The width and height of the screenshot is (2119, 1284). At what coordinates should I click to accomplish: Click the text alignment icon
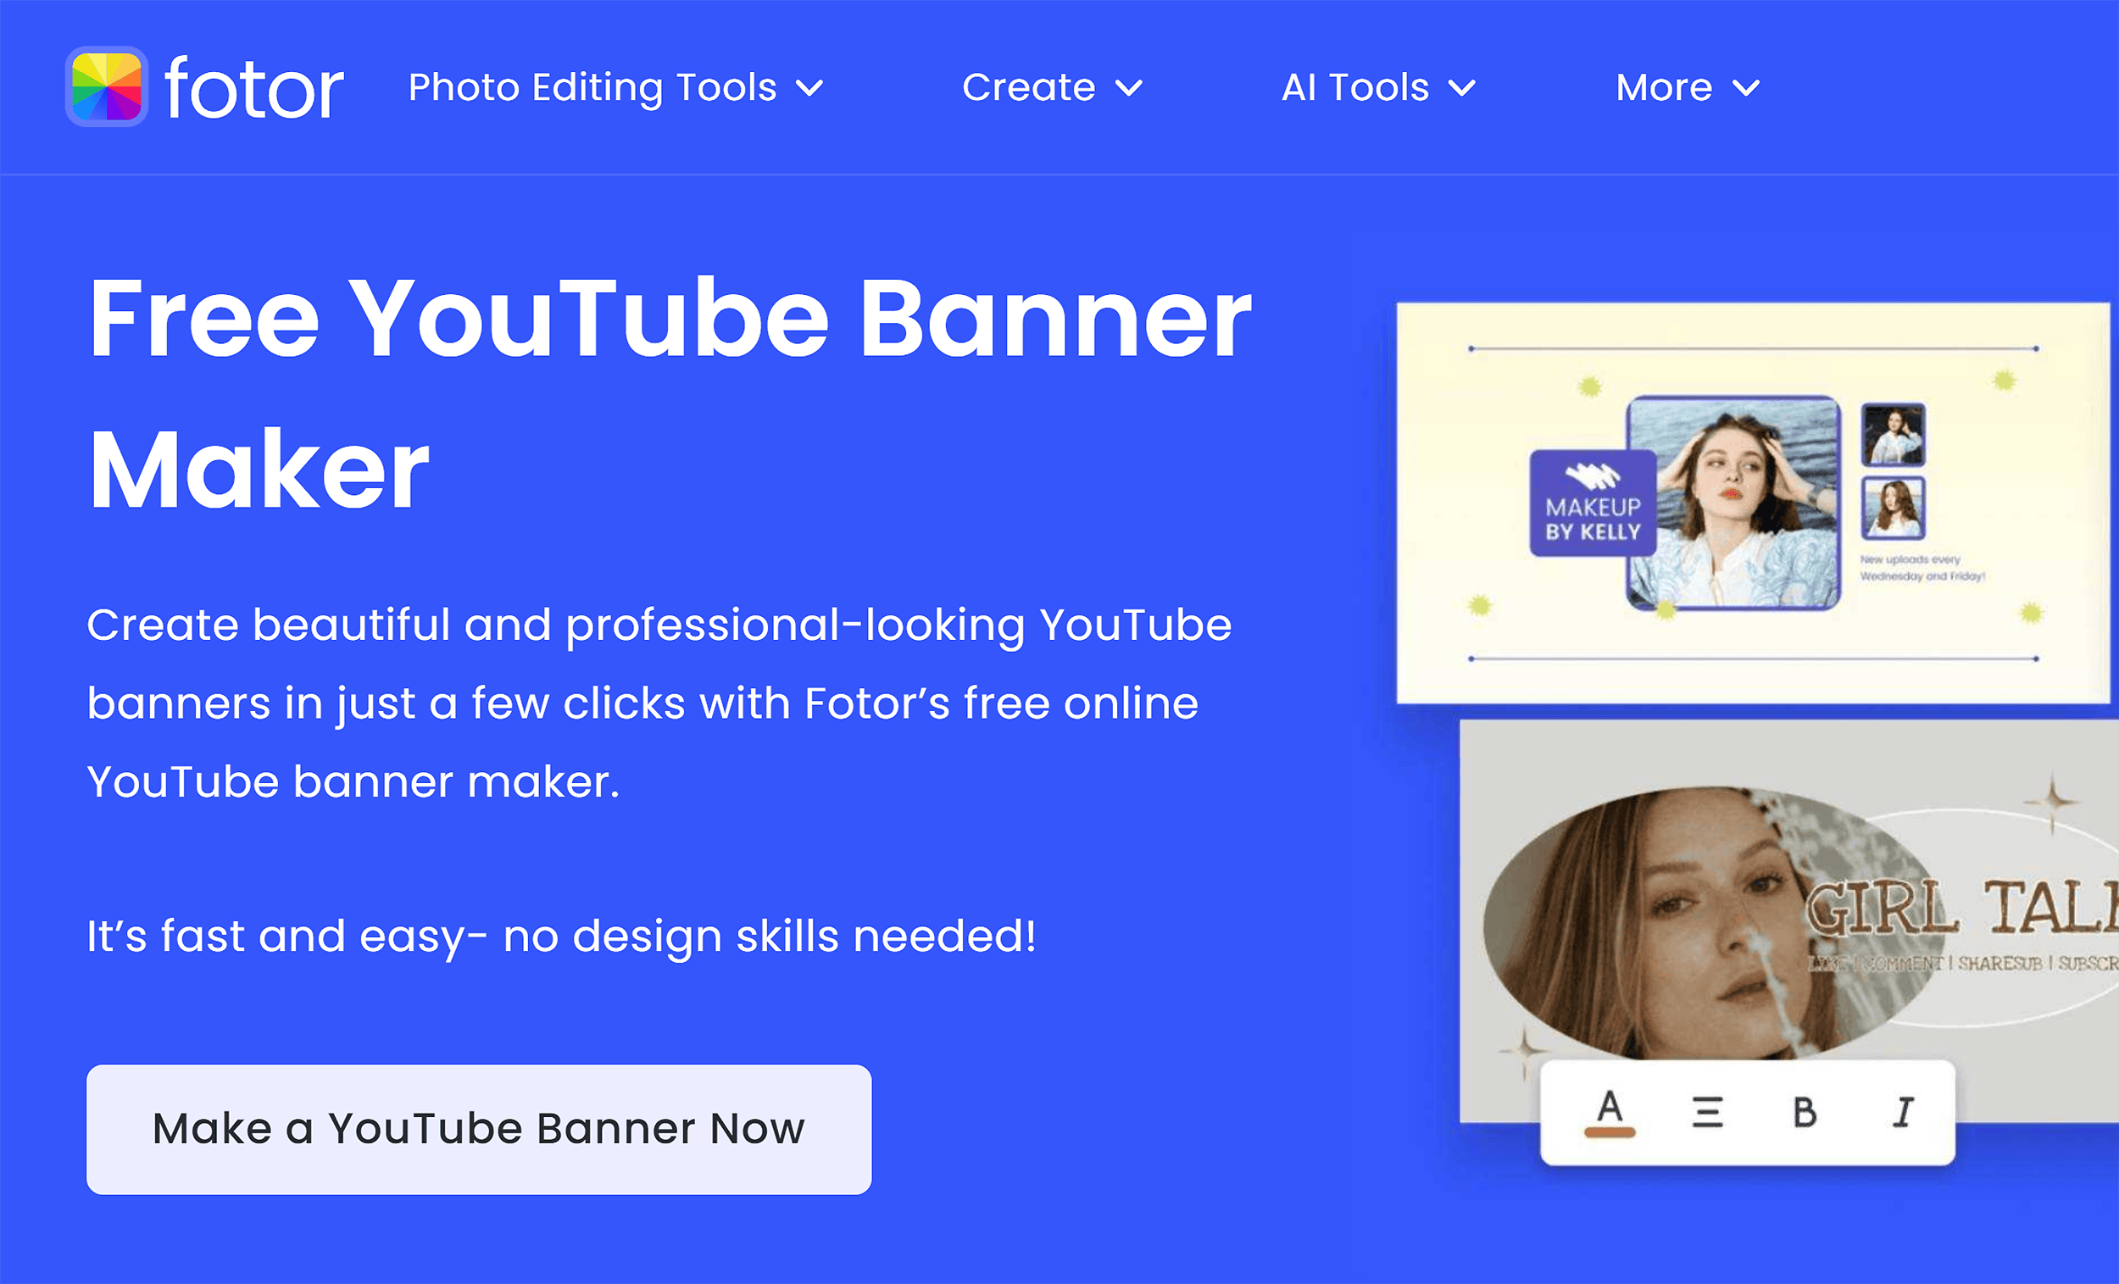click(x=1708, y=1112)
